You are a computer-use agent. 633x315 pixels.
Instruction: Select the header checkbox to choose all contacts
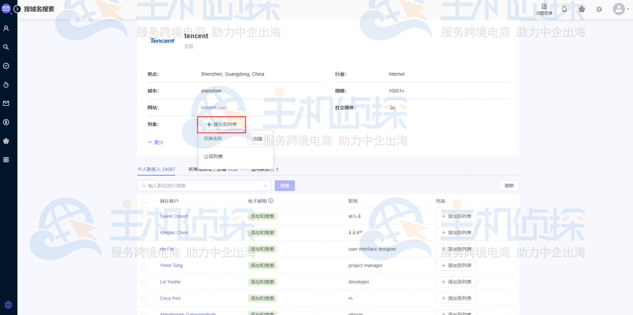(144, 201)
